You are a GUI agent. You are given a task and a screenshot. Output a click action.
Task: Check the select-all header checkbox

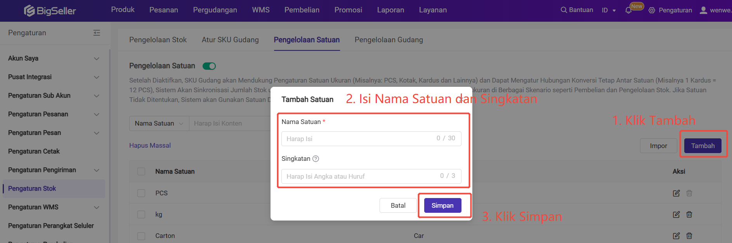click(141, 171)
